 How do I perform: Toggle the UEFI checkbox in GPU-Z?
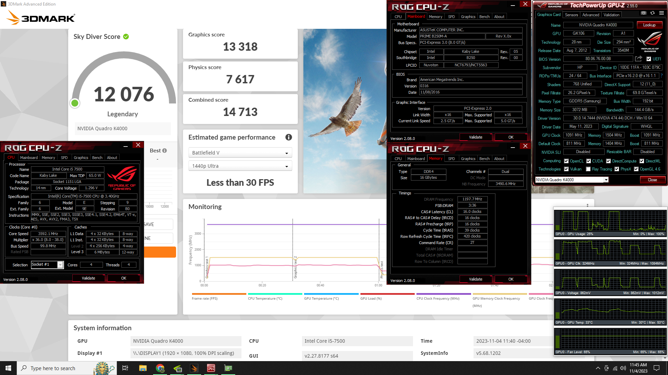pos(649,59)
